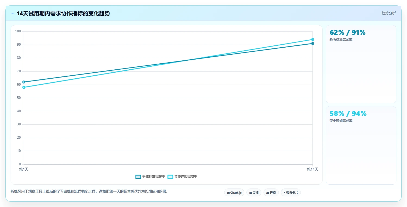Image resolution: width=407 pixels, height=207 pixels.
Task: Click the Chart.js tag pill
Action: (234, 193)
